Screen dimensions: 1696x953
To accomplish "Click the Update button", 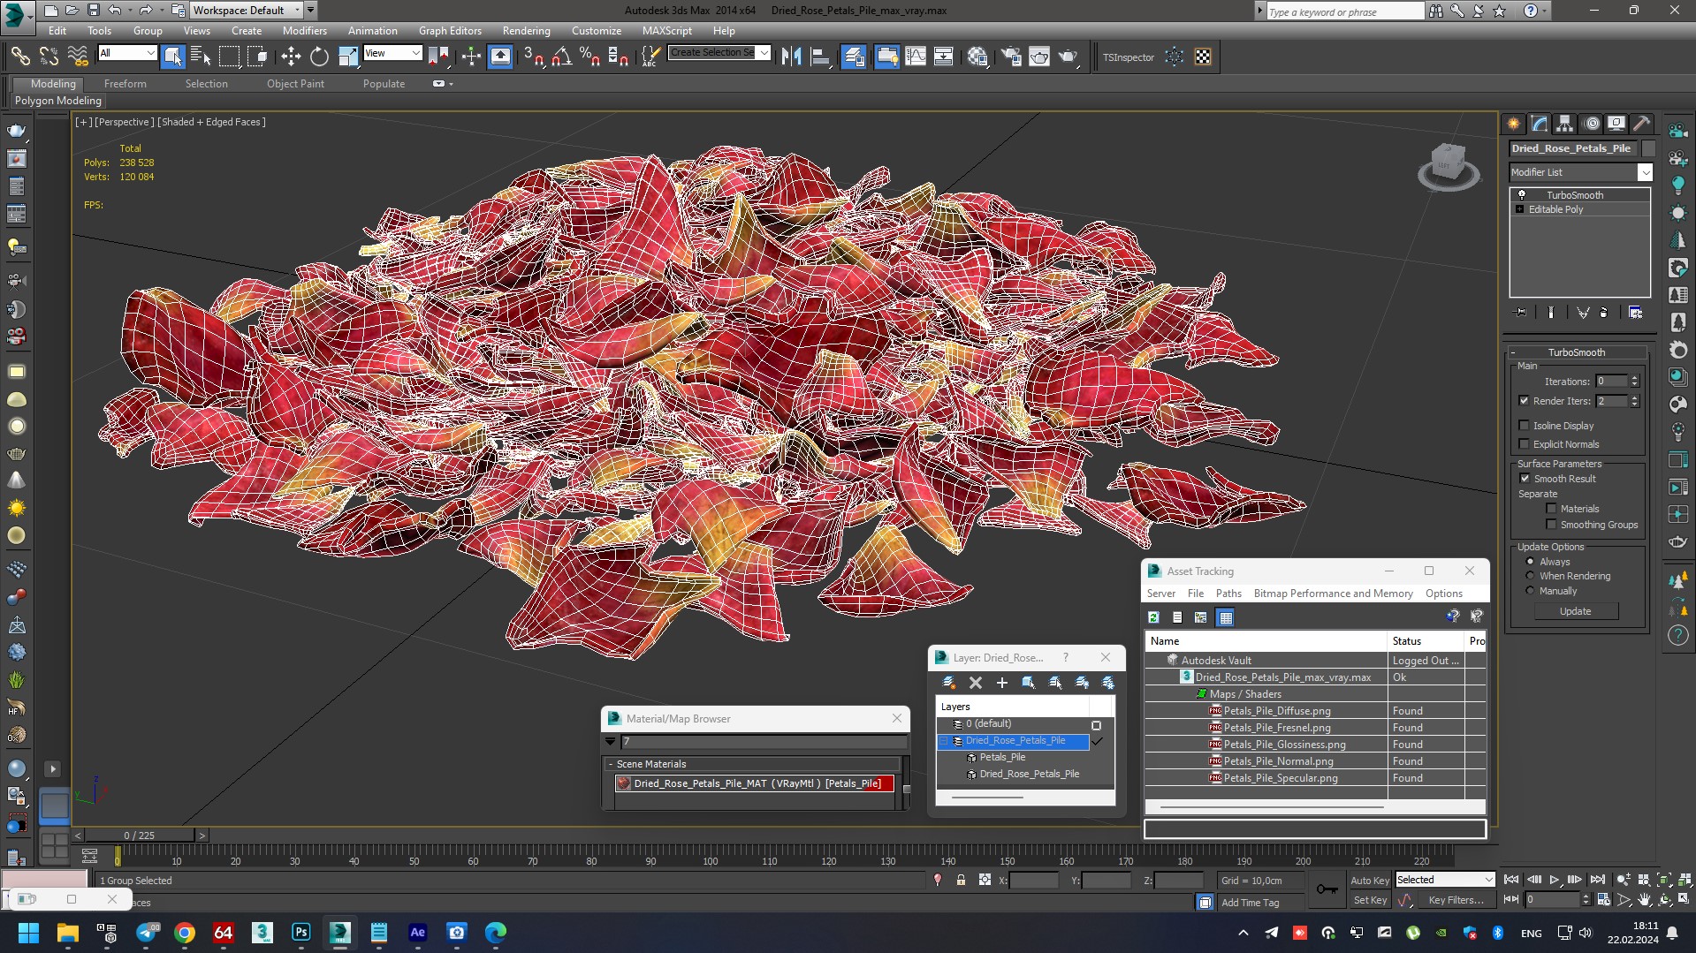I will (x=1575, y=611).
